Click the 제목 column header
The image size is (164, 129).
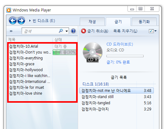click(12, 40)
